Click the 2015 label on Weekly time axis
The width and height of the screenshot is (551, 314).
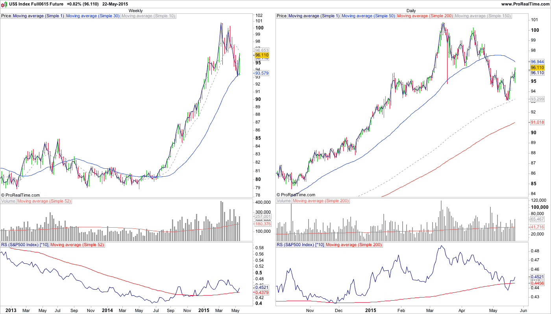pyautogui.click(x=203, y=310)
